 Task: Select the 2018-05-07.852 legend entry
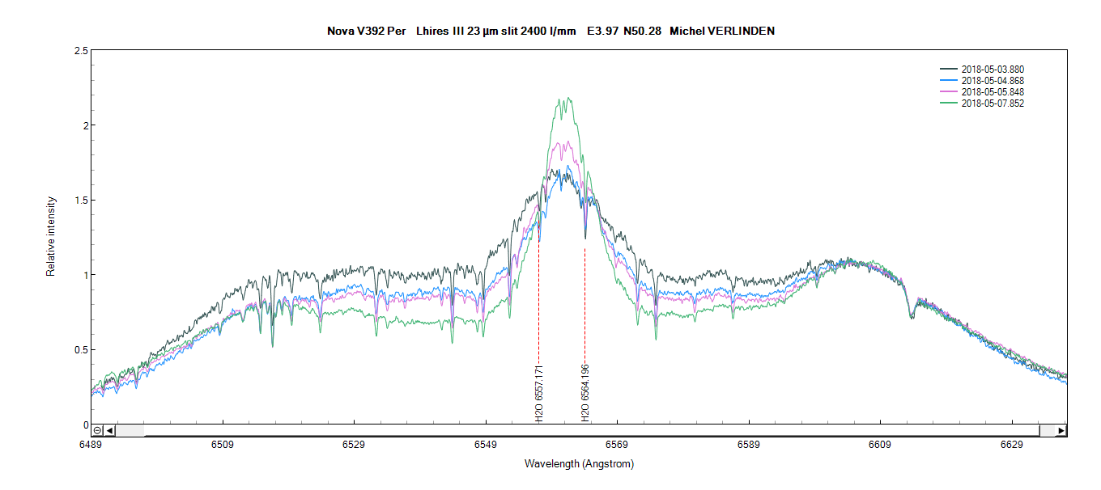(986, 103)
